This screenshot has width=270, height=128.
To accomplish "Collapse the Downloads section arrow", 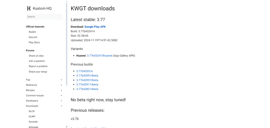I will click(61, 106).
